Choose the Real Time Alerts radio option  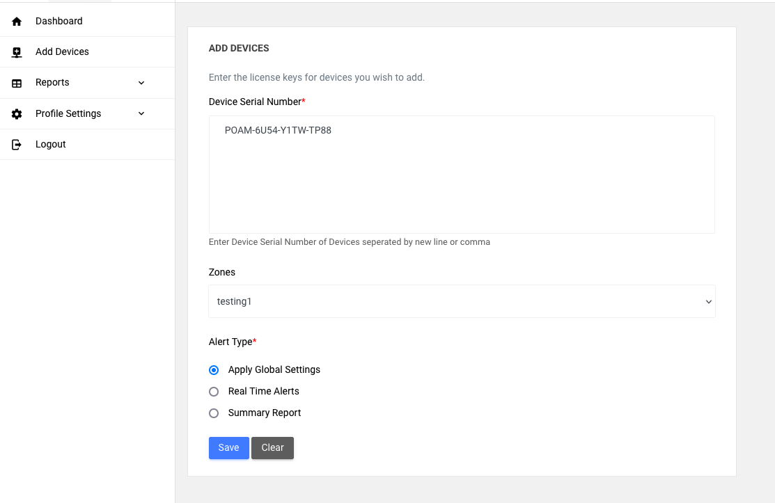pyautogui.click(x=214, y=392)
